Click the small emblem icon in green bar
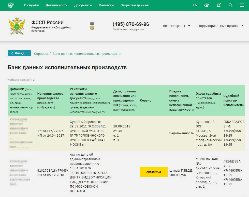 click(11, 5)
